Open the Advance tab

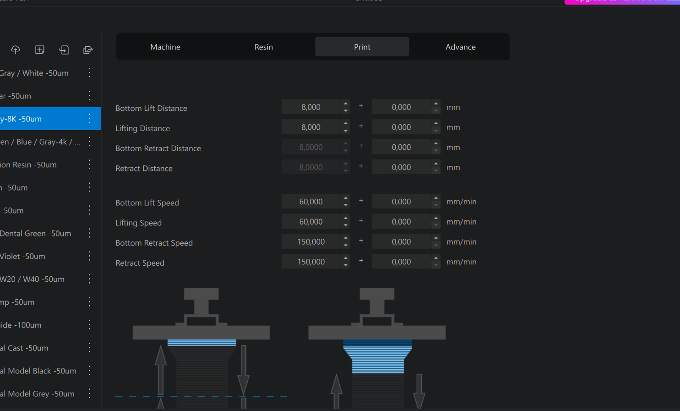(461, 47)
